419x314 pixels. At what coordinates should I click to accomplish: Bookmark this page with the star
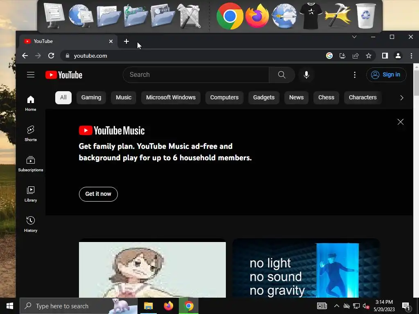coord(369,56)
